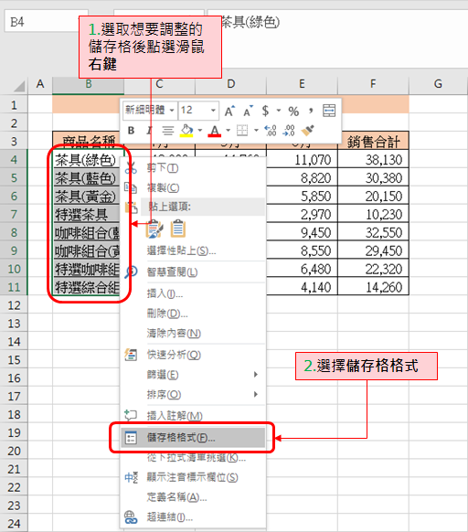Expand accounting format dropdown arrow

[279, 111]
